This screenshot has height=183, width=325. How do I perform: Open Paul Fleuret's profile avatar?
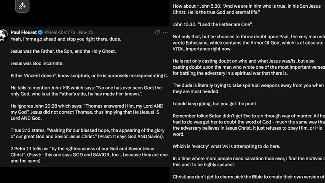point(4,35)
